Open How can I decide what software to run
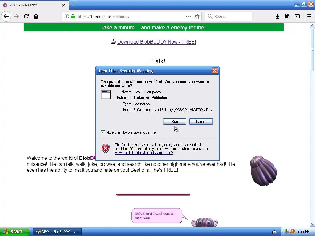Viewport: 315px width, 236px height. [144, 153]
